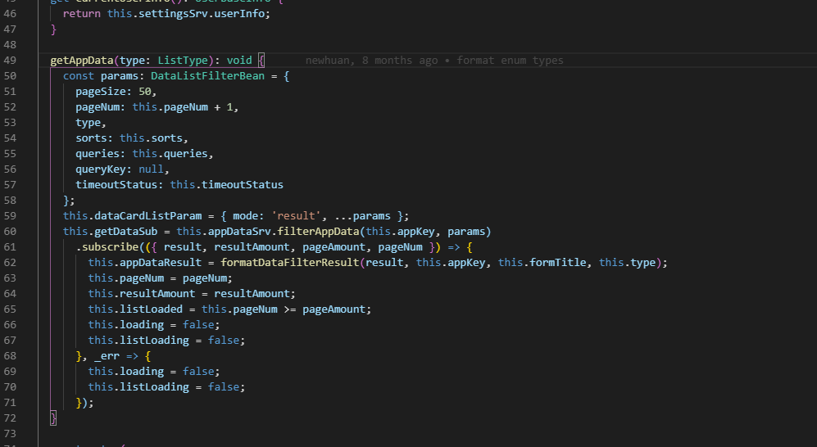The height and width of the screenshot is (447, 817).
Task: Click the void return type keyword
Action: tap(239, 61)
